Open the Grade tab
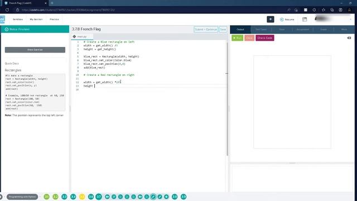357x201 pixels. (324, 30)
